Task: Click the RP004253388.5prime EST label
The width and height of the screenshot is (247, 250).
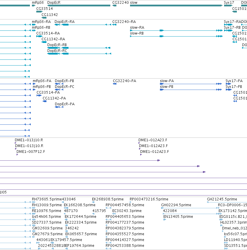Action: 125,246
